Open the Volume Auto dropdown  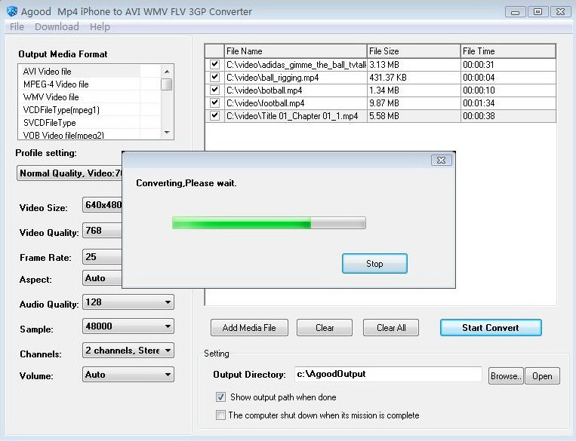click(x=128, y=375)
